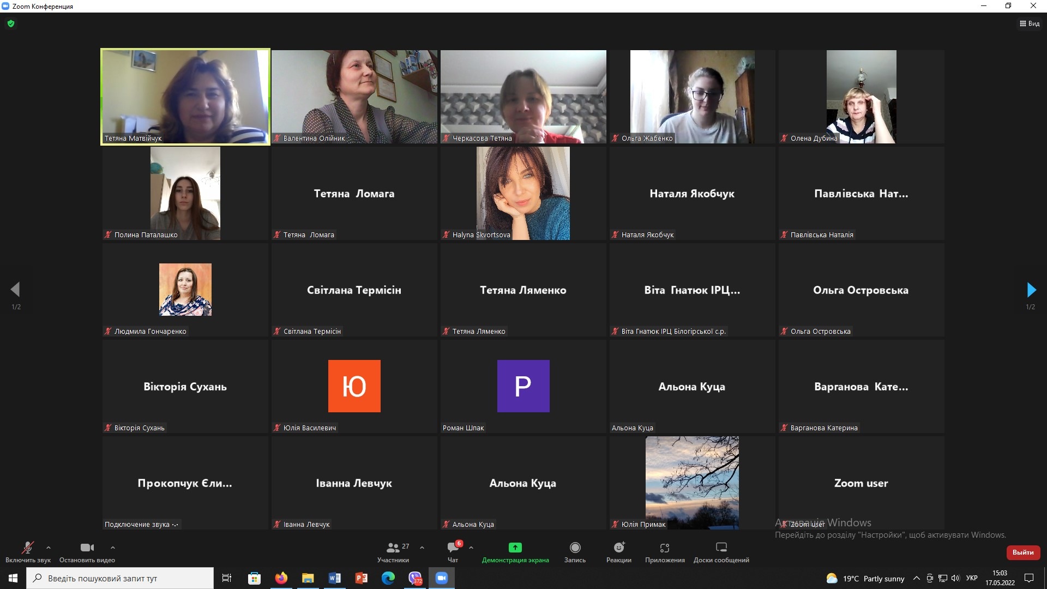Click the green encryption shield icon

coord(11,23)
